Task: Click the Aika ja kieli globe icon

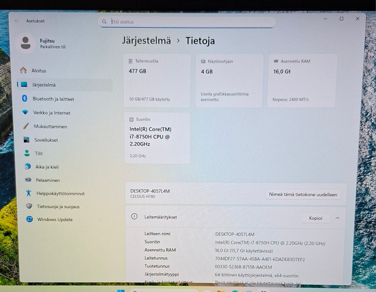Action: [27, 167]
